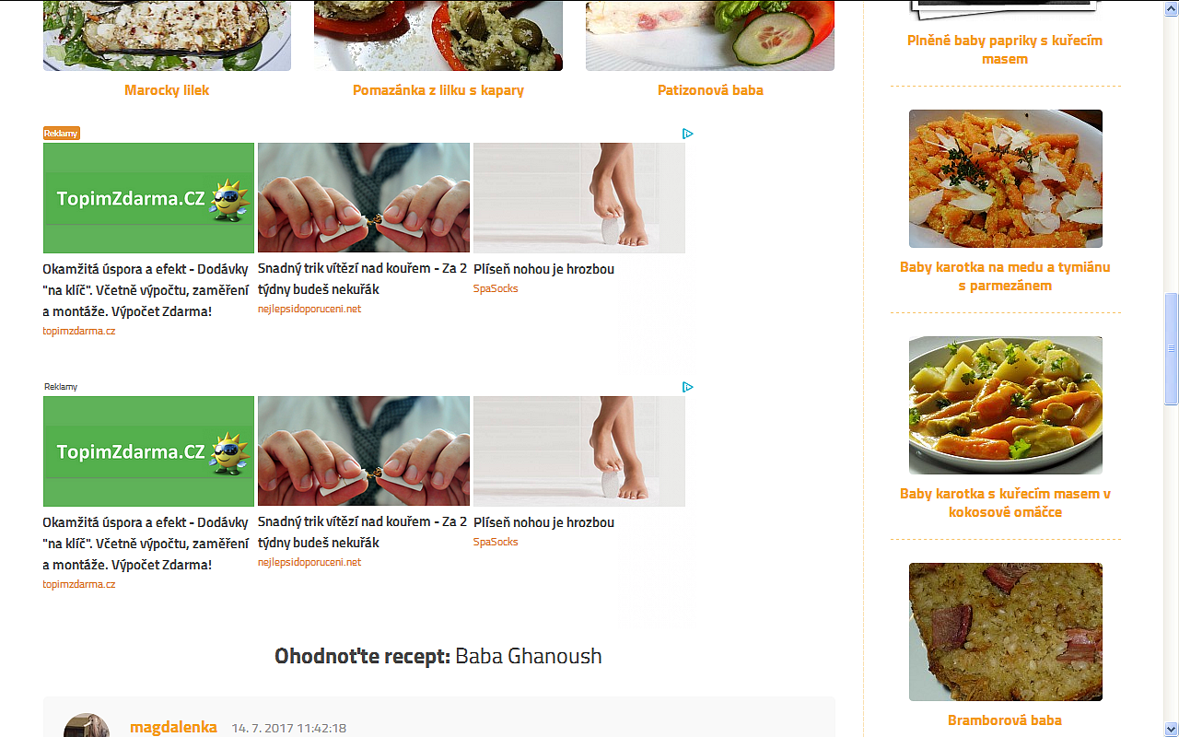Open Plněné baby papriky s kuřecím masem

1006,50
